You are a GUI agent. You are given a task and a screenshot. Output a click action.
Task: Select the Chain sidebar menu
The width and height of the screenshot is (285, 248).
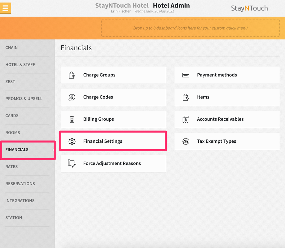click(x=27, y=48)
